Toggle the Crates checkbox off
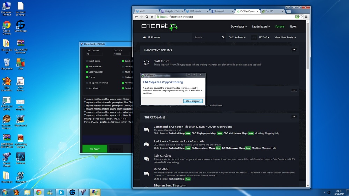349x196 pixels. click(87, 77)
